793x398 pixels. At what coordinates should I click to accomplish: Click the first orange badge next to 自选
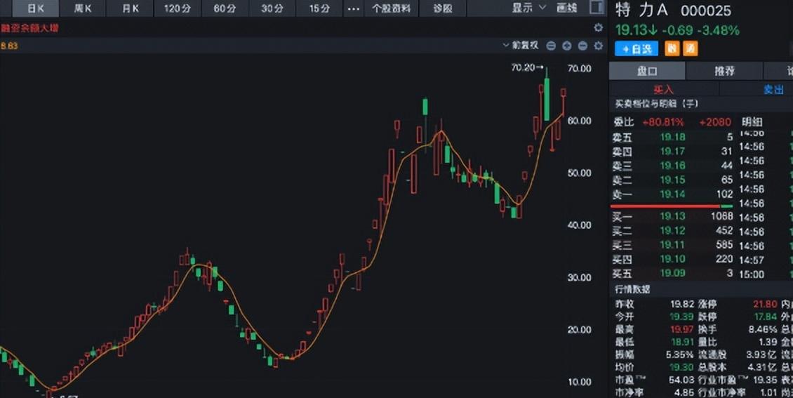(x=672, y=48)
